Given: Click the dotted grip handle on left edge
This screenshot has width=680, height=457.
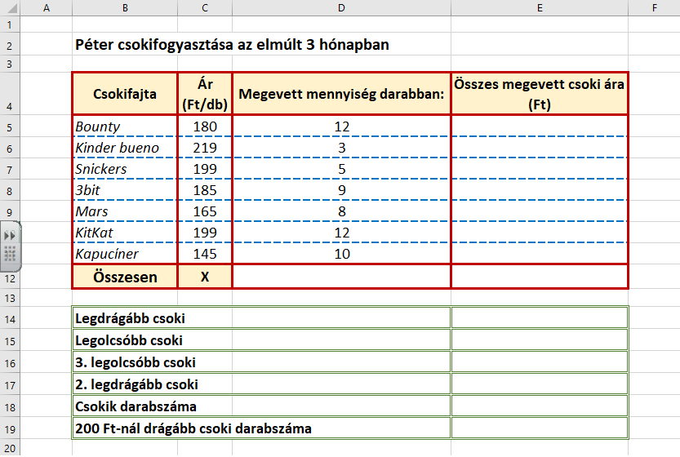Looking at the screenshot, I should (10, 254).
